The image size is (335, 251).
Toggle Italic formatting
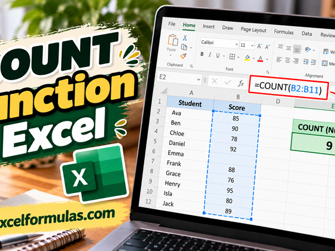pos(210,55)
